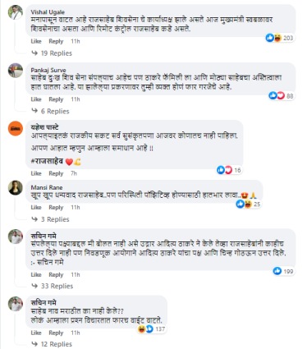Open the #राजसाहेब hashtag link
The height and width of the screenshot is (349, 307).
47,162
